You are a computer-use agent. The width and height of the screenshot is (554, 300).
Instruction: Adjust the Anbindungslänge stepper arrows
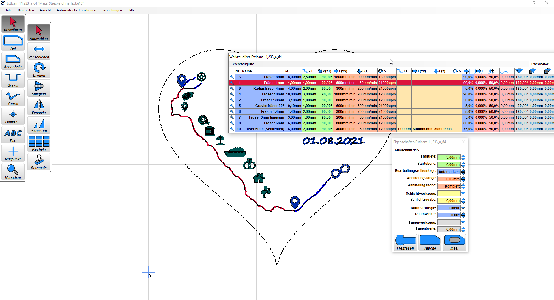[463, 179]
